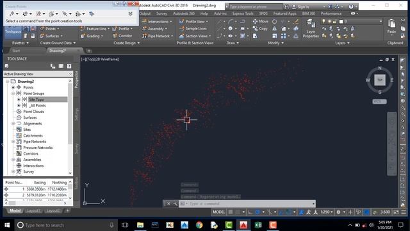410x231 pixels.
Task: Click the Profile View tool
Action: coord(193,21)
